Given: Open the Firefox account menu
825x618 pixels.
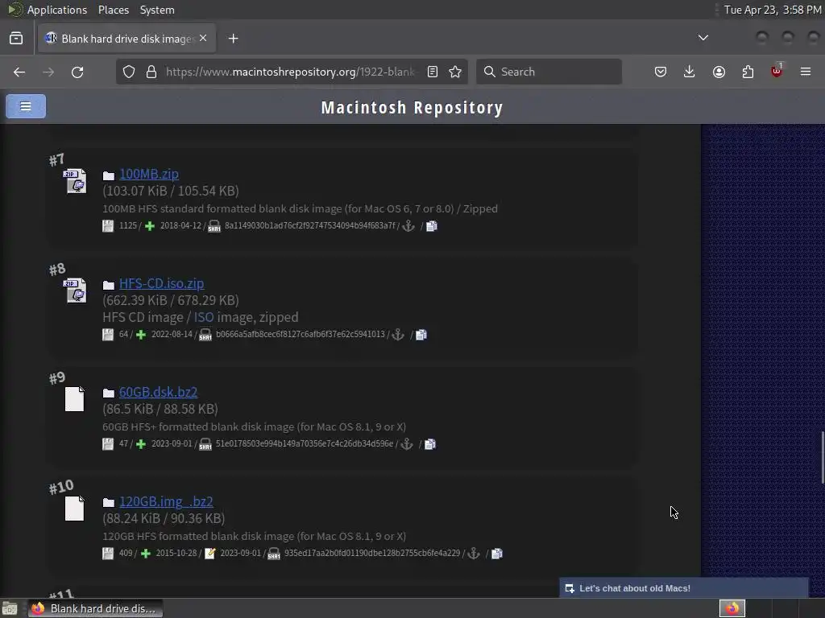Looking at the screenshot, I should point(719,72).
